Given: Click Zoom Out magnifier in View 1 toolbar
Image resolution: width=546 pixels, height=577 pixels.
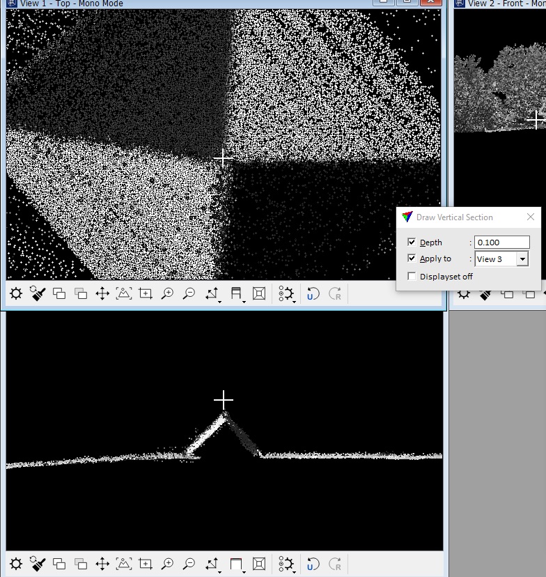Looking at the screenshot, I should point(189,293).
